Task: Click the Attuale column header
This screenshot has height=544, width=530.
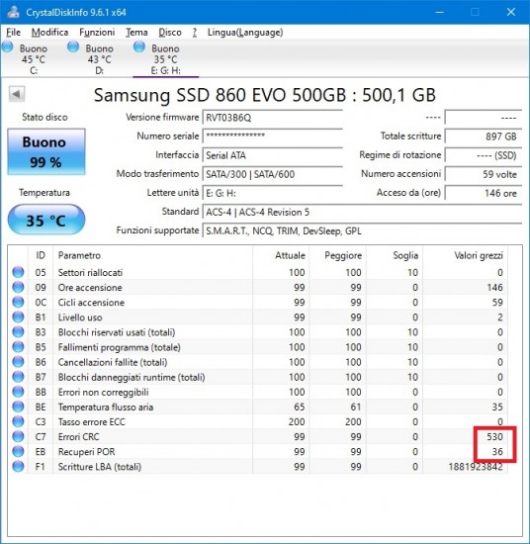Action: [x=281, y=255]
